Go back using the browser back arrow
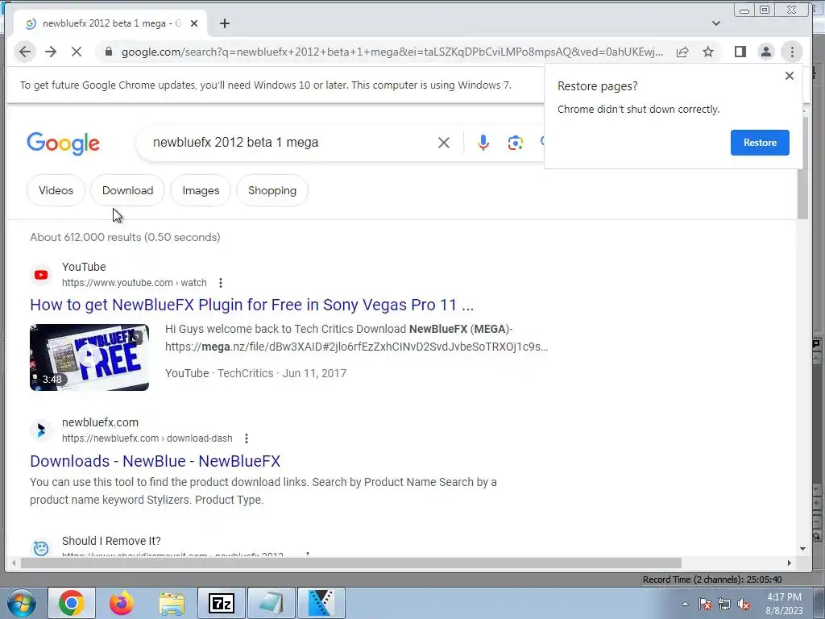This screenshot has width=825, height=619. [25, 52]
